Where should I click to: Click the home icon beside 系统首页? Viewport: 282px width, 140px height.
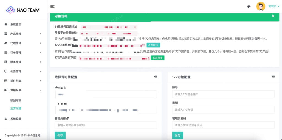tap(6, 24)
